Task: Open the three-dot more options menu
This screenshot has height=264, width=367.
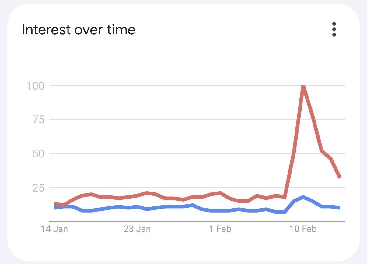Action: point(334,29)
